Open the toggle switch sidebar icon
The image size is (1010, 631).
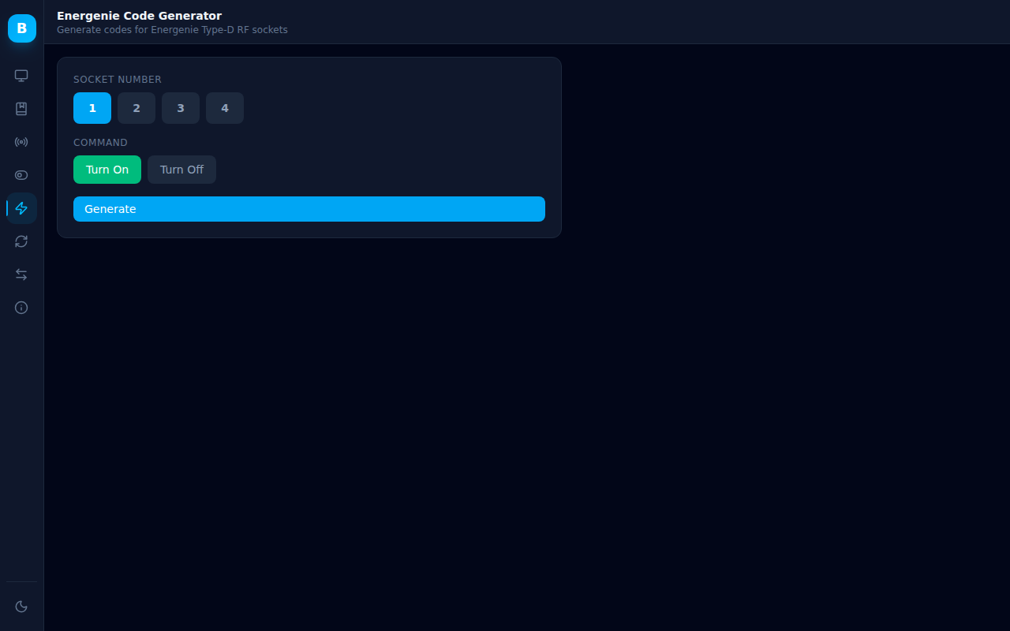pyautogui.click(x=21, y=175)
